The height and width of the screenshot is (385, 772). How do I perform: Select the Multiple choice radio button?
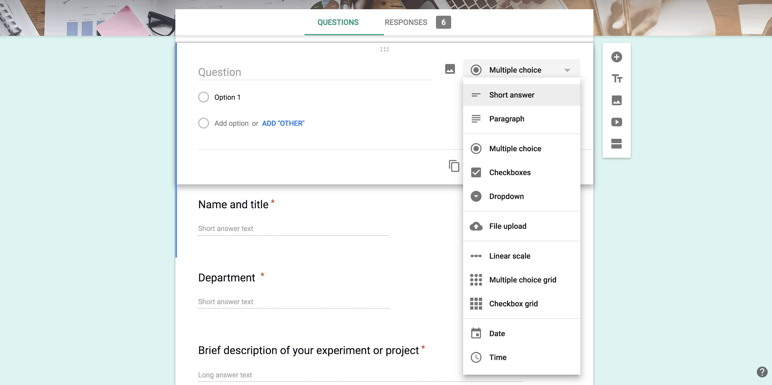click(x=476, y=148)
